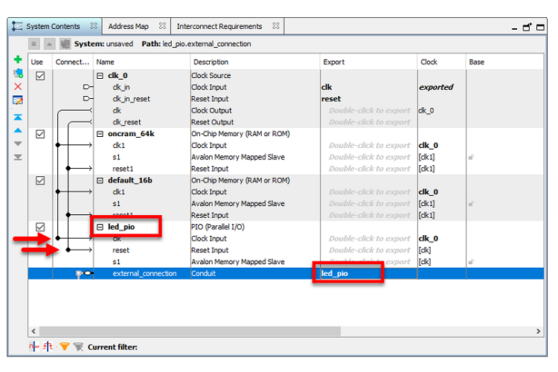
Task: Click the lock icon in default_16b s1 Base
Action: (471, 204)
